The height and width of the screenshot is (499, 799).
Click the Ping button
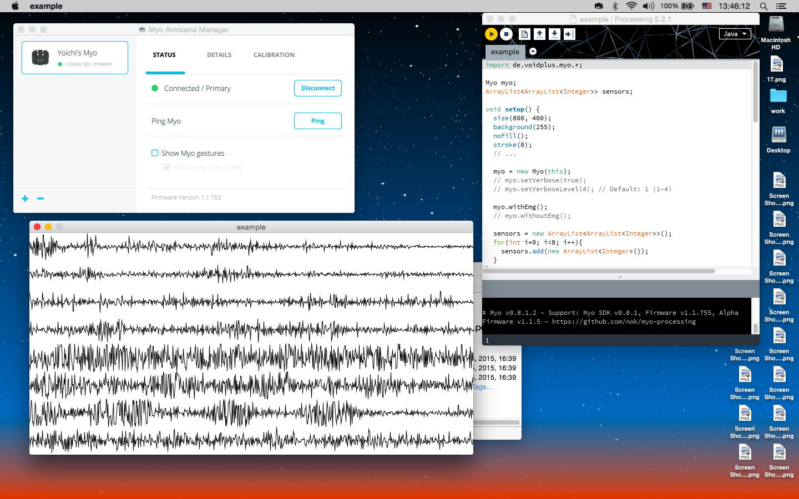pyautogui.click(x=317, y=121)
